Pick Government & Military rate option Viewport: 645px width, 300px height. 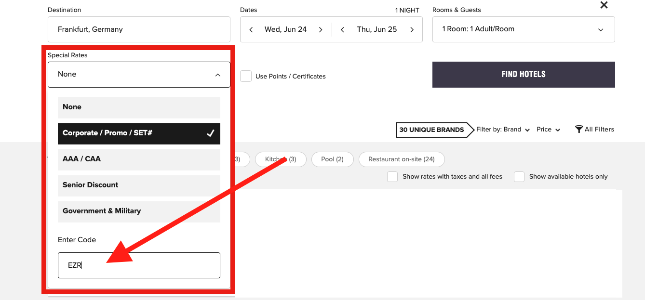click(x=139, y=211)
